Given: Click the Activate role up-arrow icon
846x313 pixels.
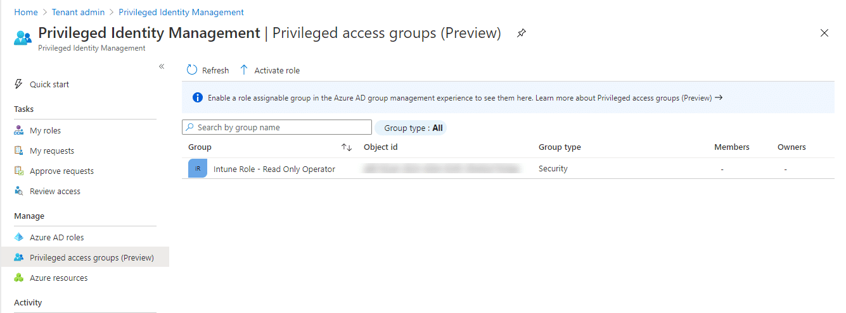Looking at the screenshot, I should pyautogui.click(x=244, y=70).
